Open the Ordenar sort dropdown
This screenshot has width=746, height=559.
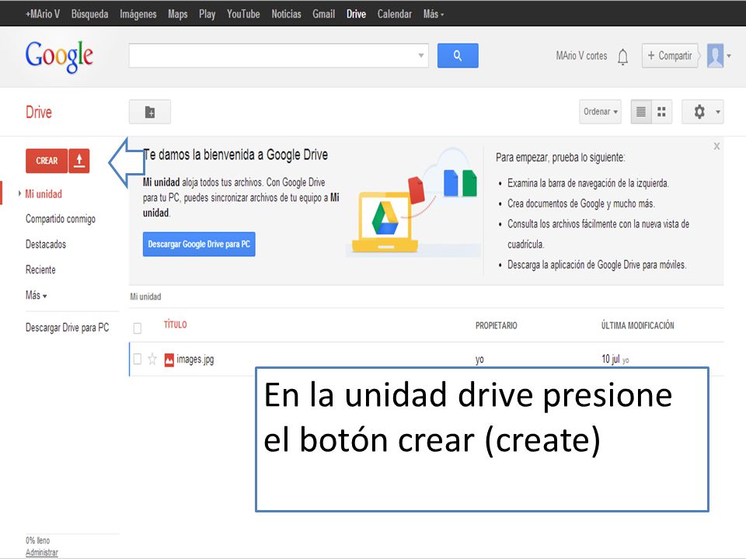click(600, 112)
